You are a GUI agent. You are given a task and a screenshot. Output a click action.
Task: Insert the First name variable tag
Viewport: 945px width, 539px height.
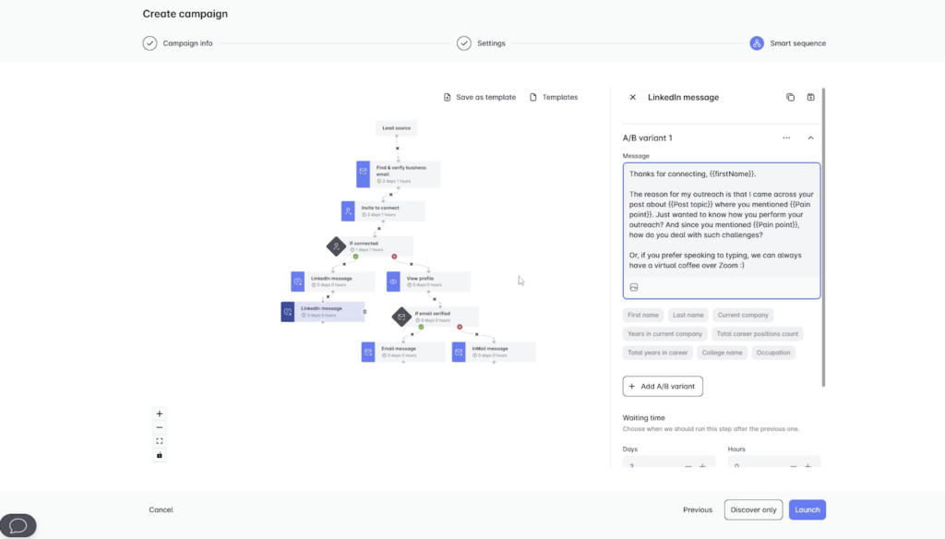pyautogui.click(x=643, y=315)
